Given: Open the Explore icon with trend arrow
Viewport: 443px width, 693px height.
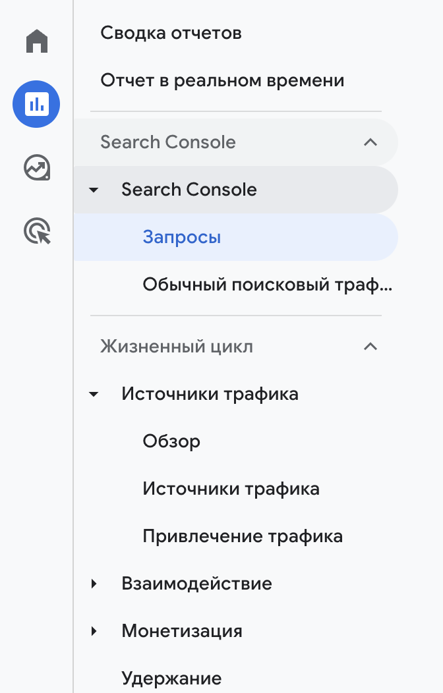Looking at the screenshot, I should [x=37, y=167].
